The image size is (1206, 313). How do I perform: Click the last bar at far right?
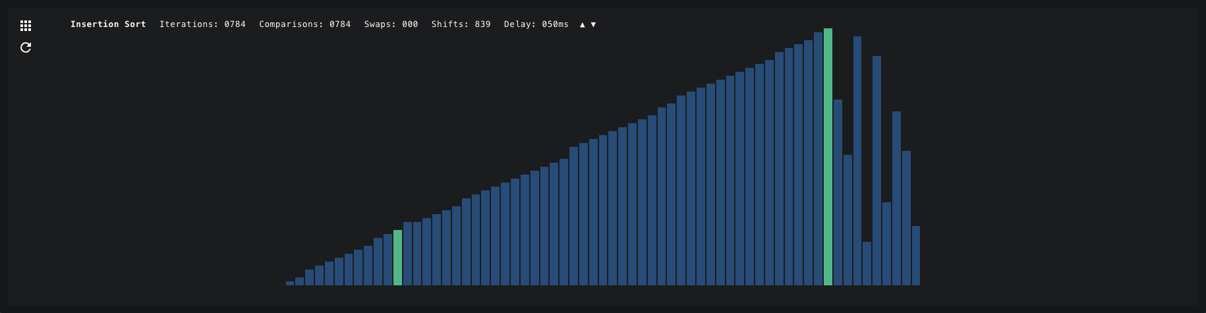point(915,256)
